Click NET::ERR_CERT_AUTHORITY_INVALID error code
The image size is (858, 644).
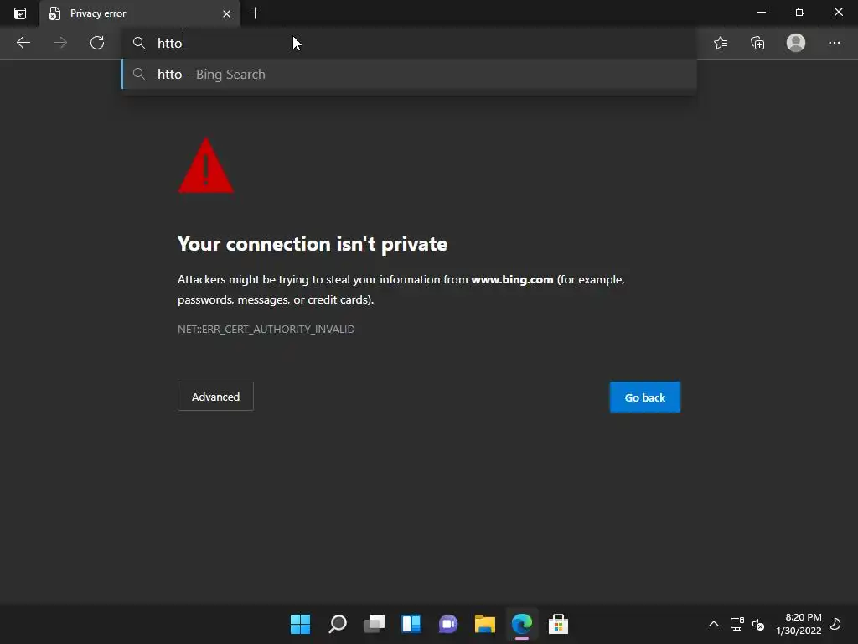[x=266, y=329]
